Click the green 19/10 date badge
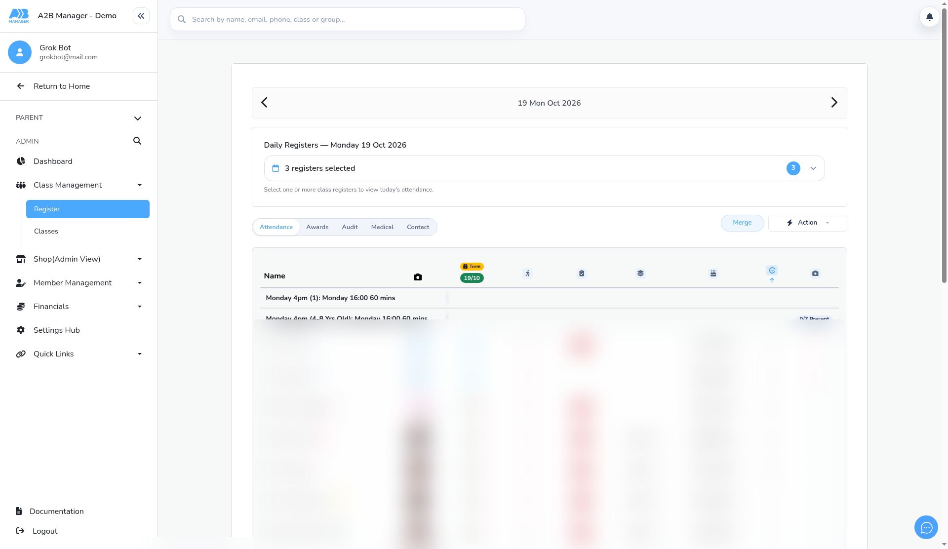 (x=472, y=278)
